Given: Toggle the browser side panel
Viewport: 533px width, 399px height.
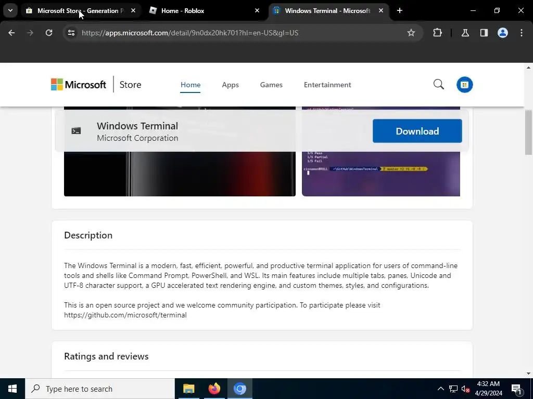Looking at the screenshot, I should (x=484, y=33).
